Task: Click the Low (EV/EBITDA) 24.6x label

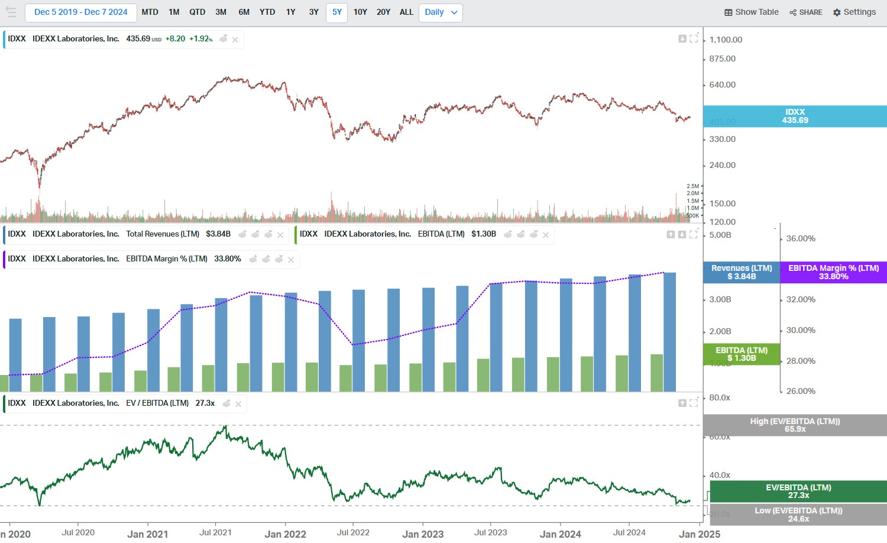Action: pos(798,515)
